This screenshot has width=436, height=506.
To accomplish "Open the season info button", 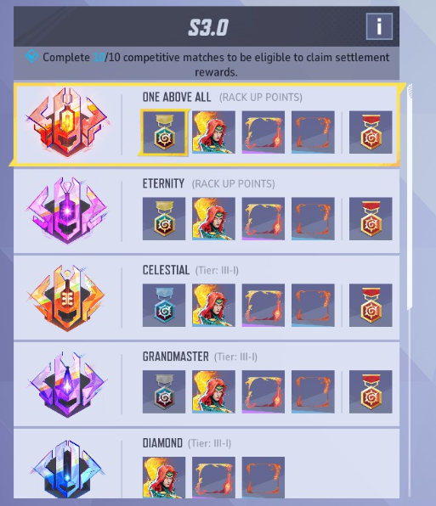I will [x=379, y=26].
